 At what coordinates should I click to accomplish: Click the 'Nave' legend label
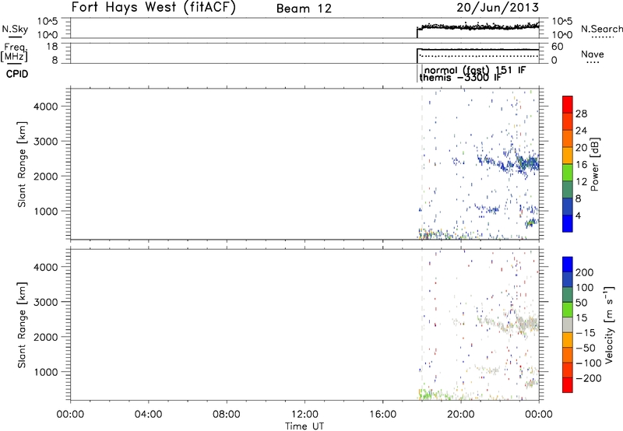(593, 54)
